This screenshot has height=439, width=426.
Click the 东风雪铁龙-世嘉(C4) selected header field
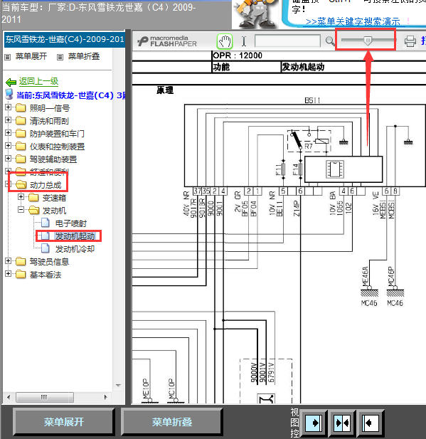(x=65, y=39)
